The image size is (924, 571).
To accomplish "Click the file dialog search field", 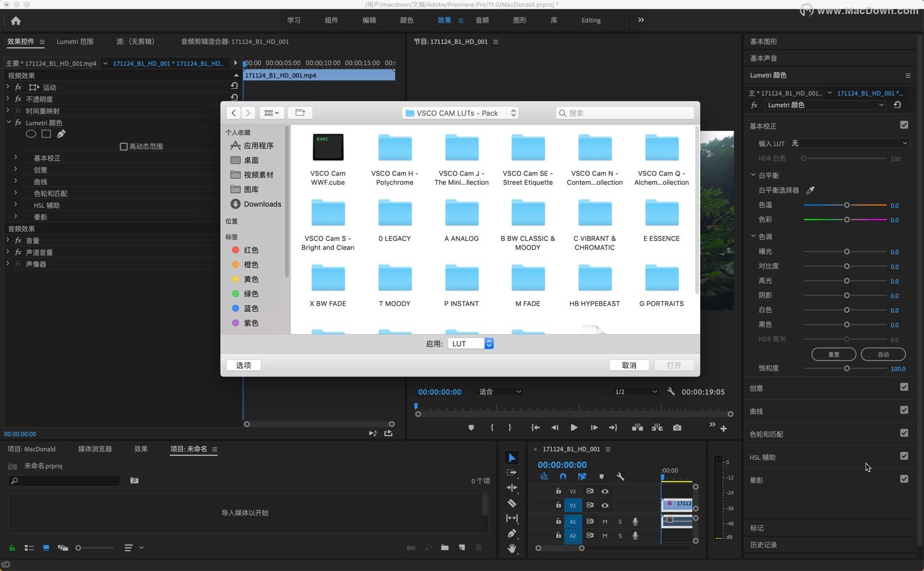I will click(x=625, y=113).
